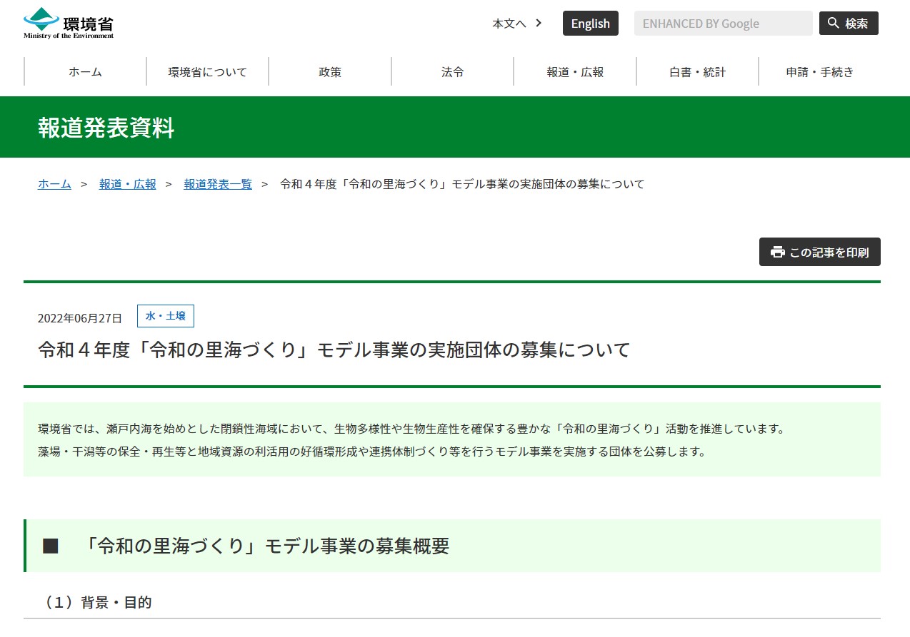Open the ホーム navigation menu item

point(85,71)
